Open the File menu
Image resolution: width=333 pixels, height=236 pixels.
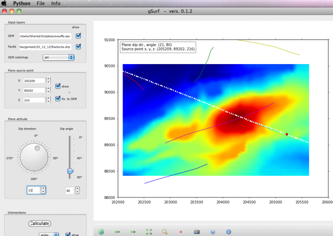coord(41,3)
